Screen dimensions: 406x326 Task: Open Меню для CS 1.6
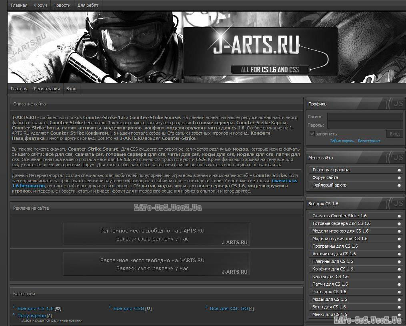[356, 314]
